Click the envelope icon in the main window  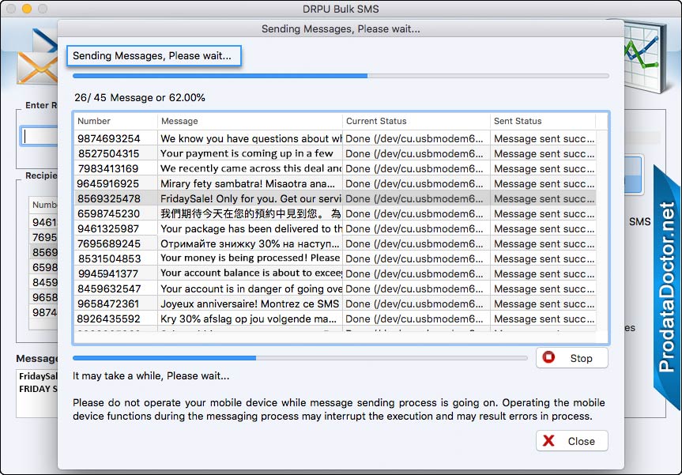[x=37, y=68]
